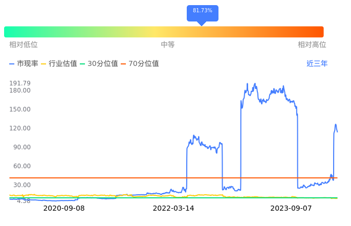The height and width of the screenshot is (226, 351).
Task: Click the 191.79 maximum y-axis value
Action: tap(20, 83)
